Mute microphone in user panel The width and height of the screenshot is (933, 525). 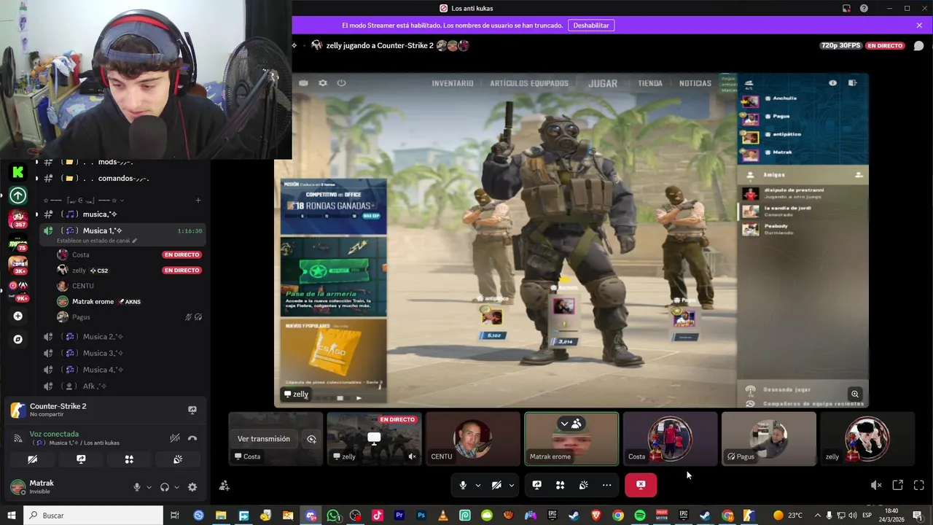(x=136, y=487)
